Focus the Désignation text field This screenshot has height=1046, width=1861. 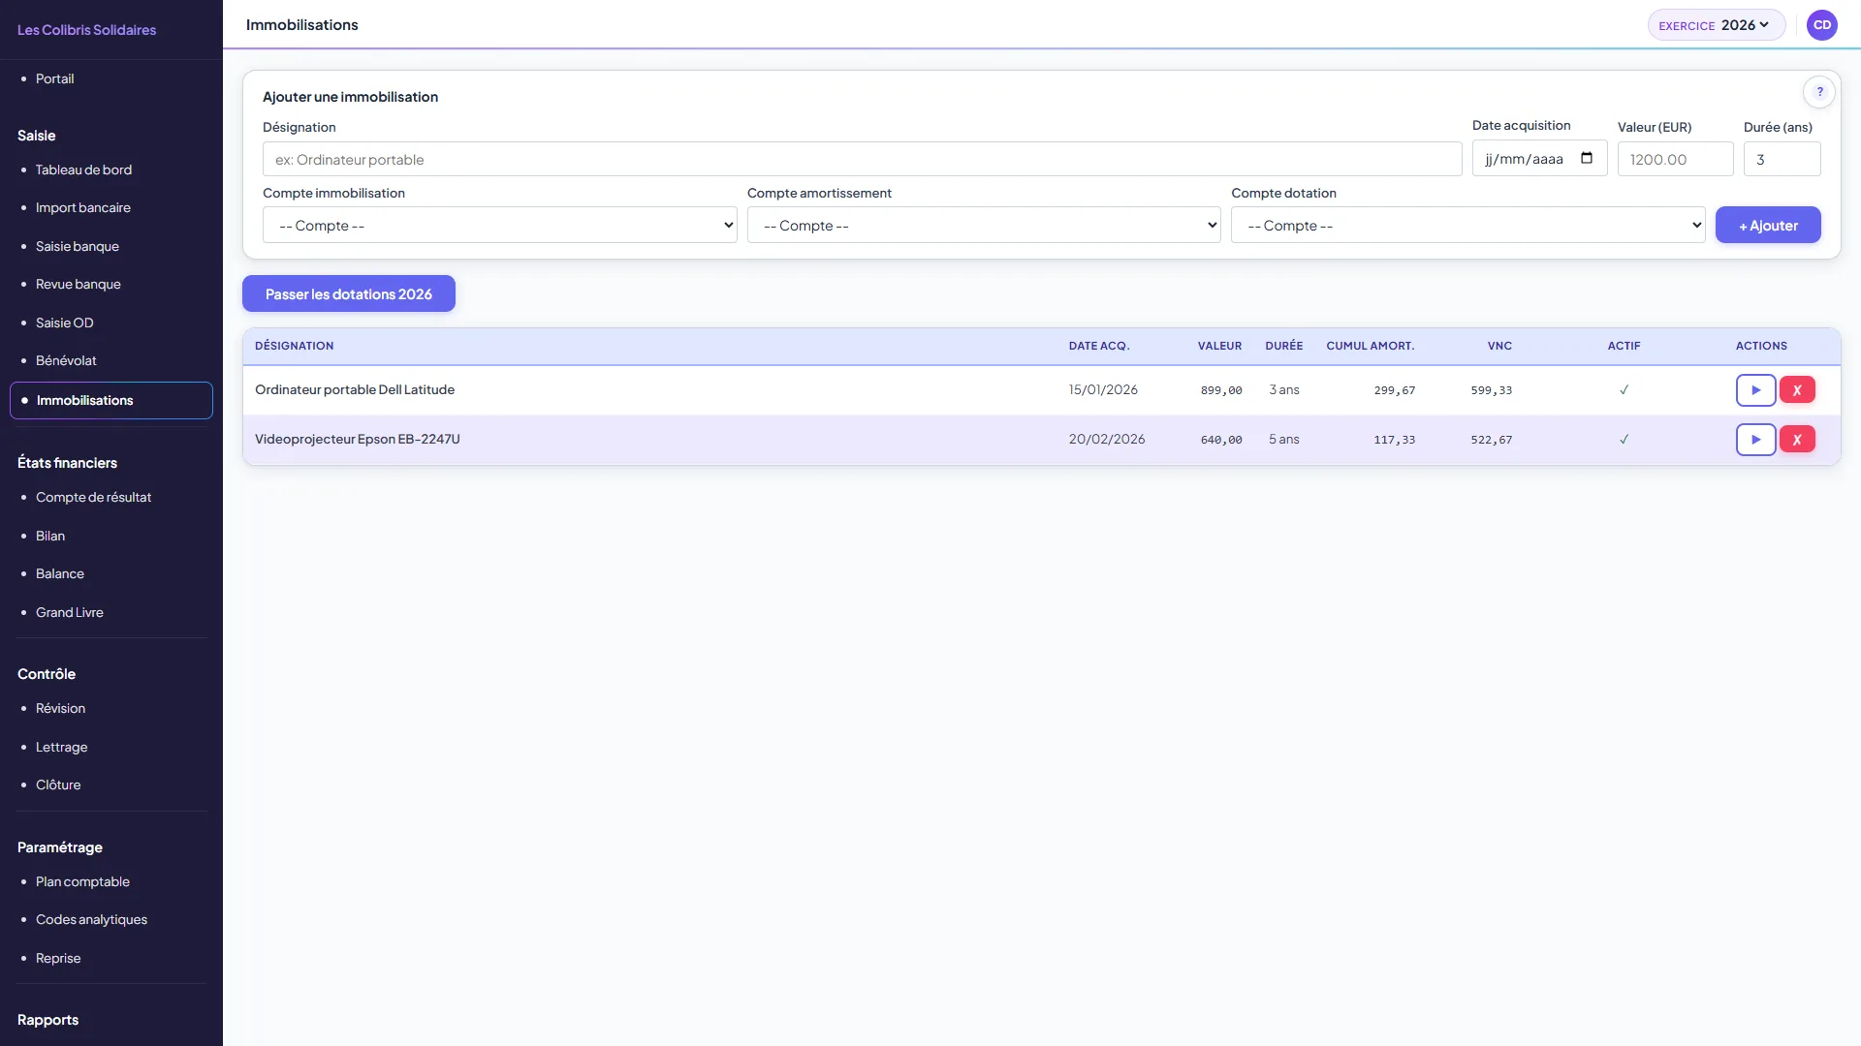(x=862, y=160)
